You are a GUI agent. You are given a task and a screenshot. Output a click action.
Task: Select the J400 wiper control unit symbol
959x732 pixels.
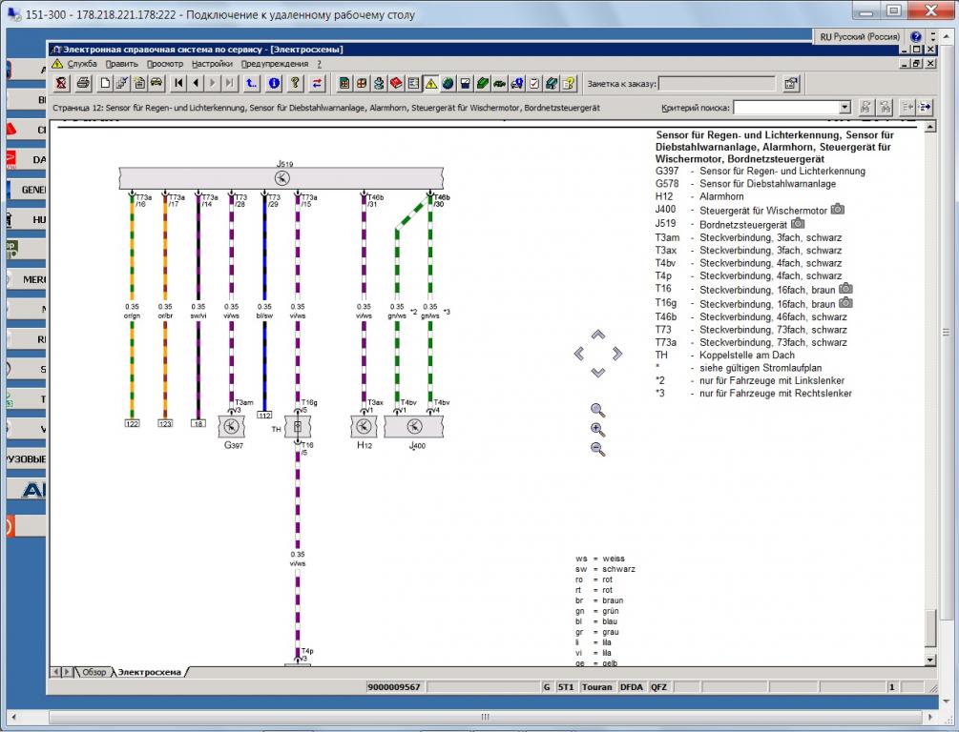414,426
